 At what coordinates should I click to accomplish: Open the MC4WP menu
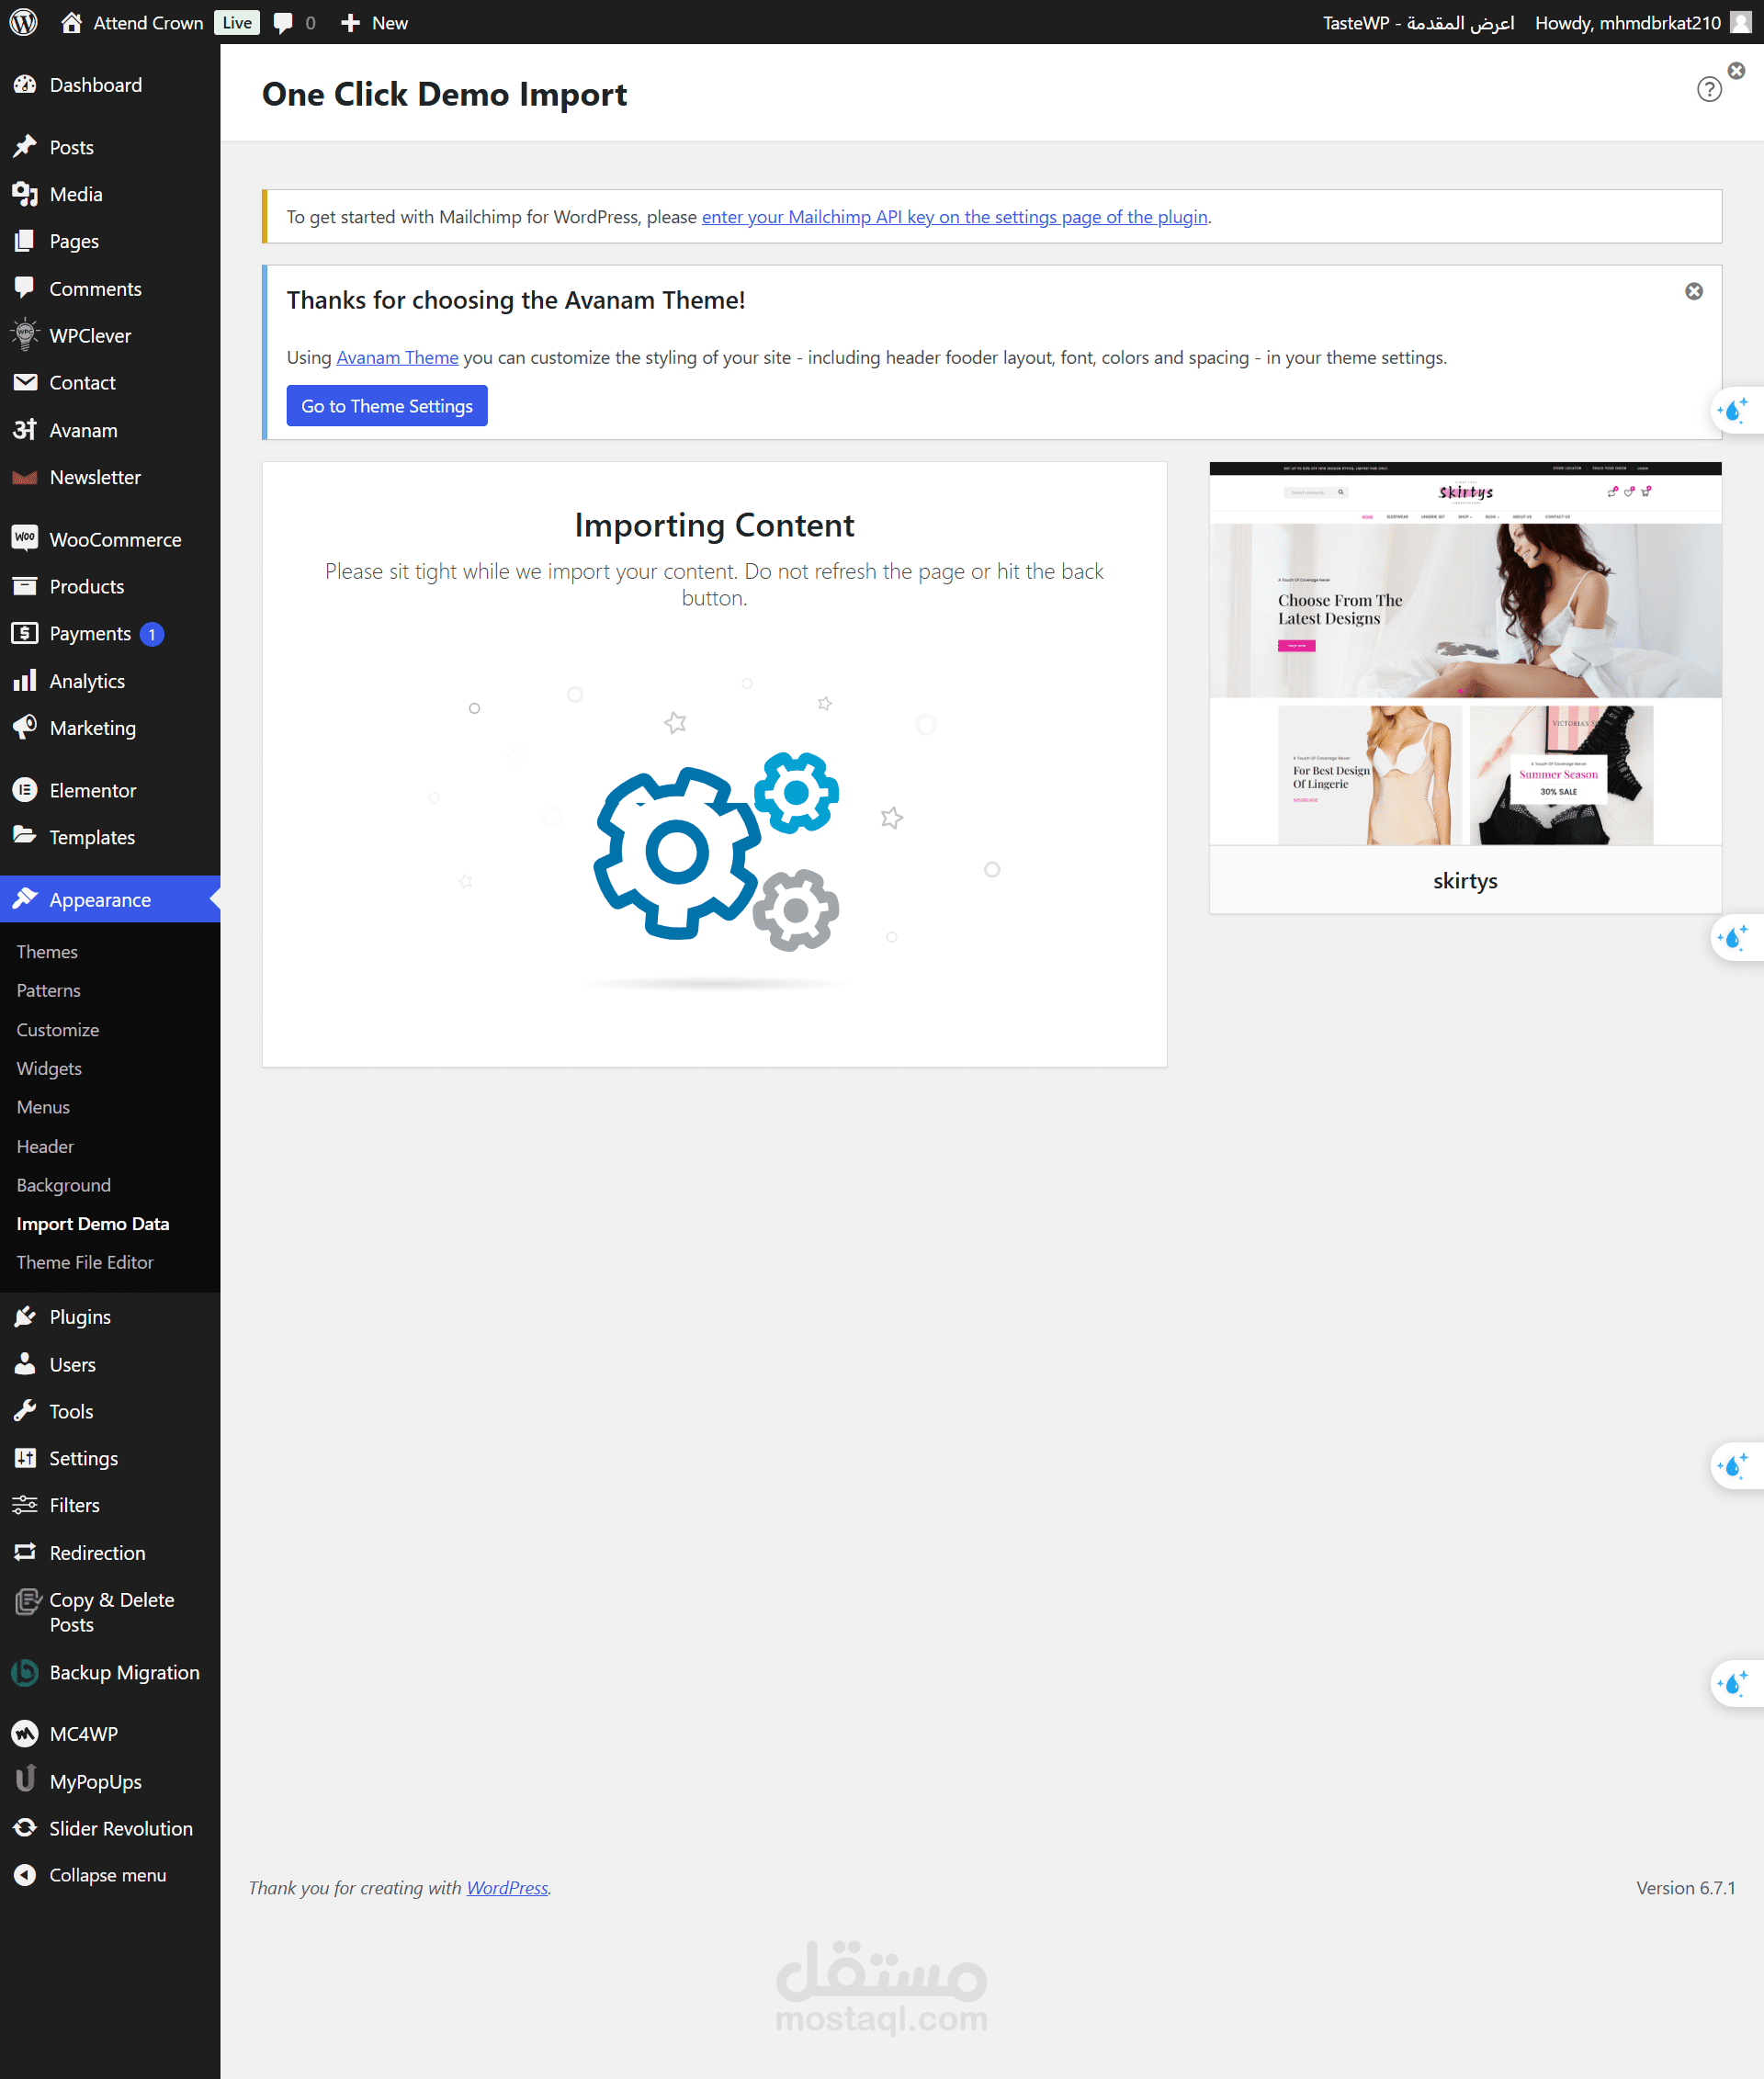coord(83,1734)
